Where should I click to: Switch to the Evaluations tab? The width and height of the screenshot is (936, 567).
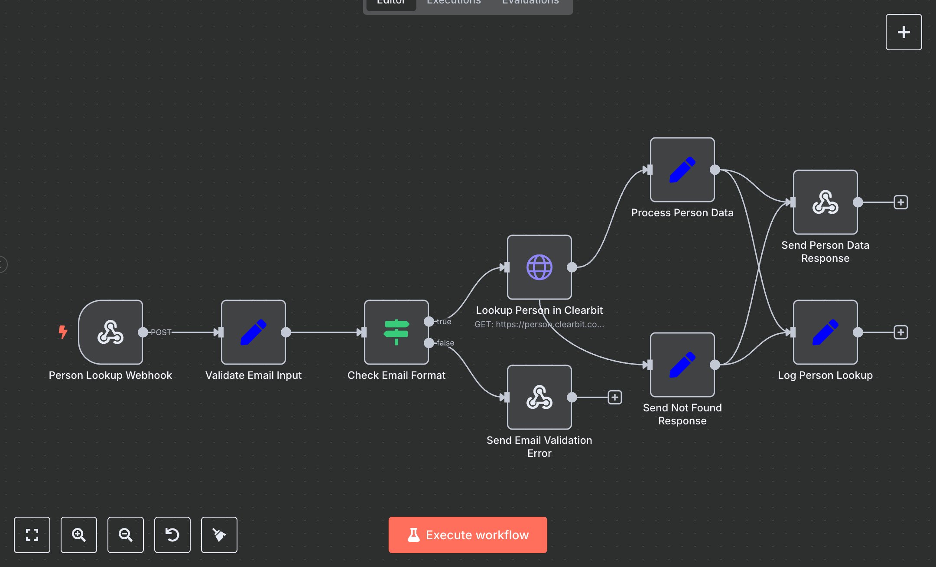coord(530,3)
